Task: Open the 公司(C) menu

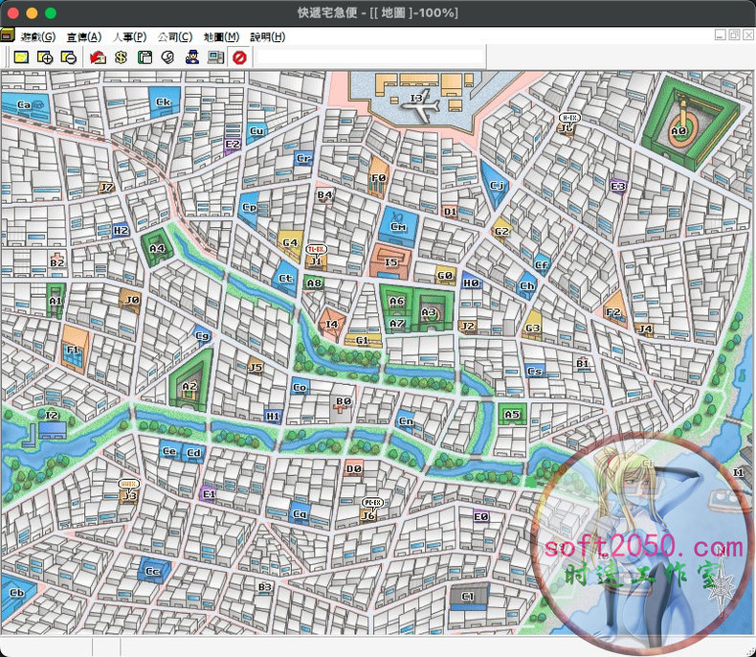Action: [175, 36]
